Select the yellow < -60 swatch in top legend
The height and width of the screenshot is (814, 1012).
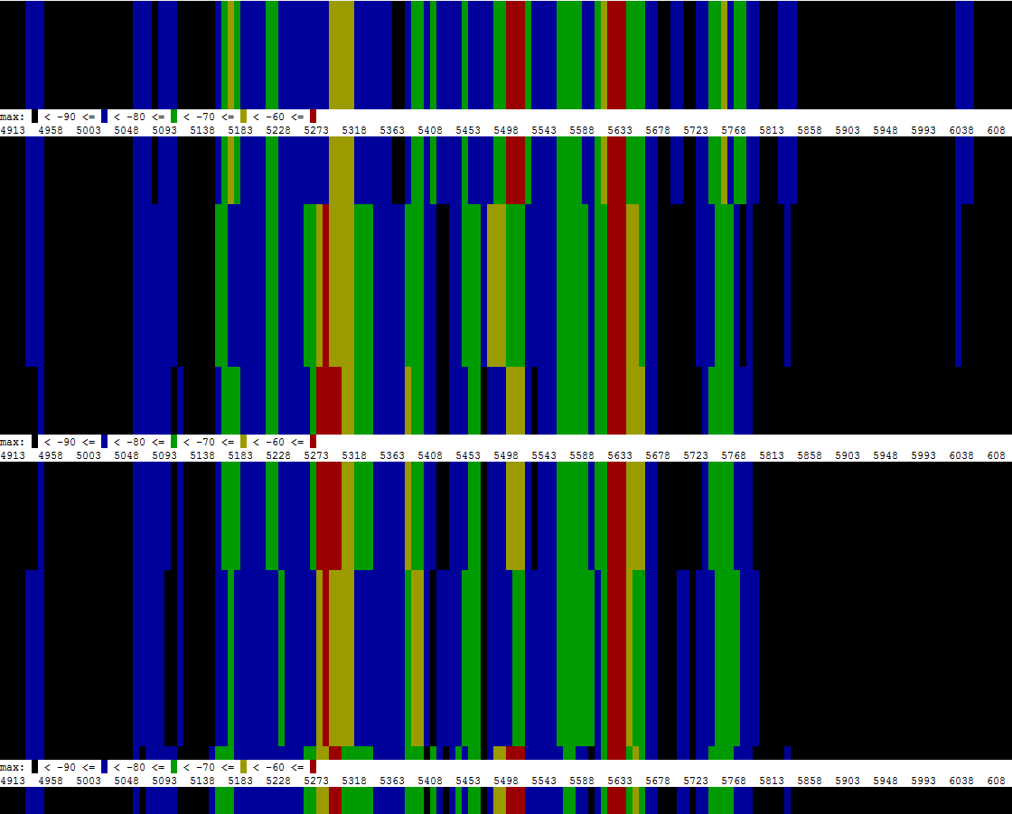coord(241,116)
